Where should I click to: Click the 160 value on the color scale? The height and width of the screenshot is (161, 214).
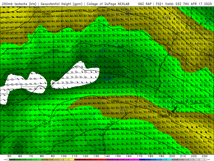tap(129, 156)
